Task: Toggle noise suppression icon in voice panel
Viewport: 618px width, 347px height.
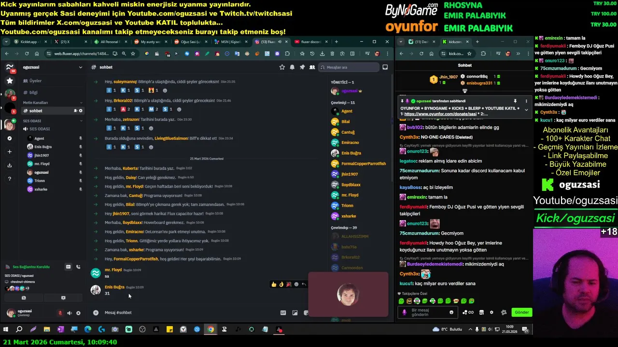Action: [x=68, y=267]
